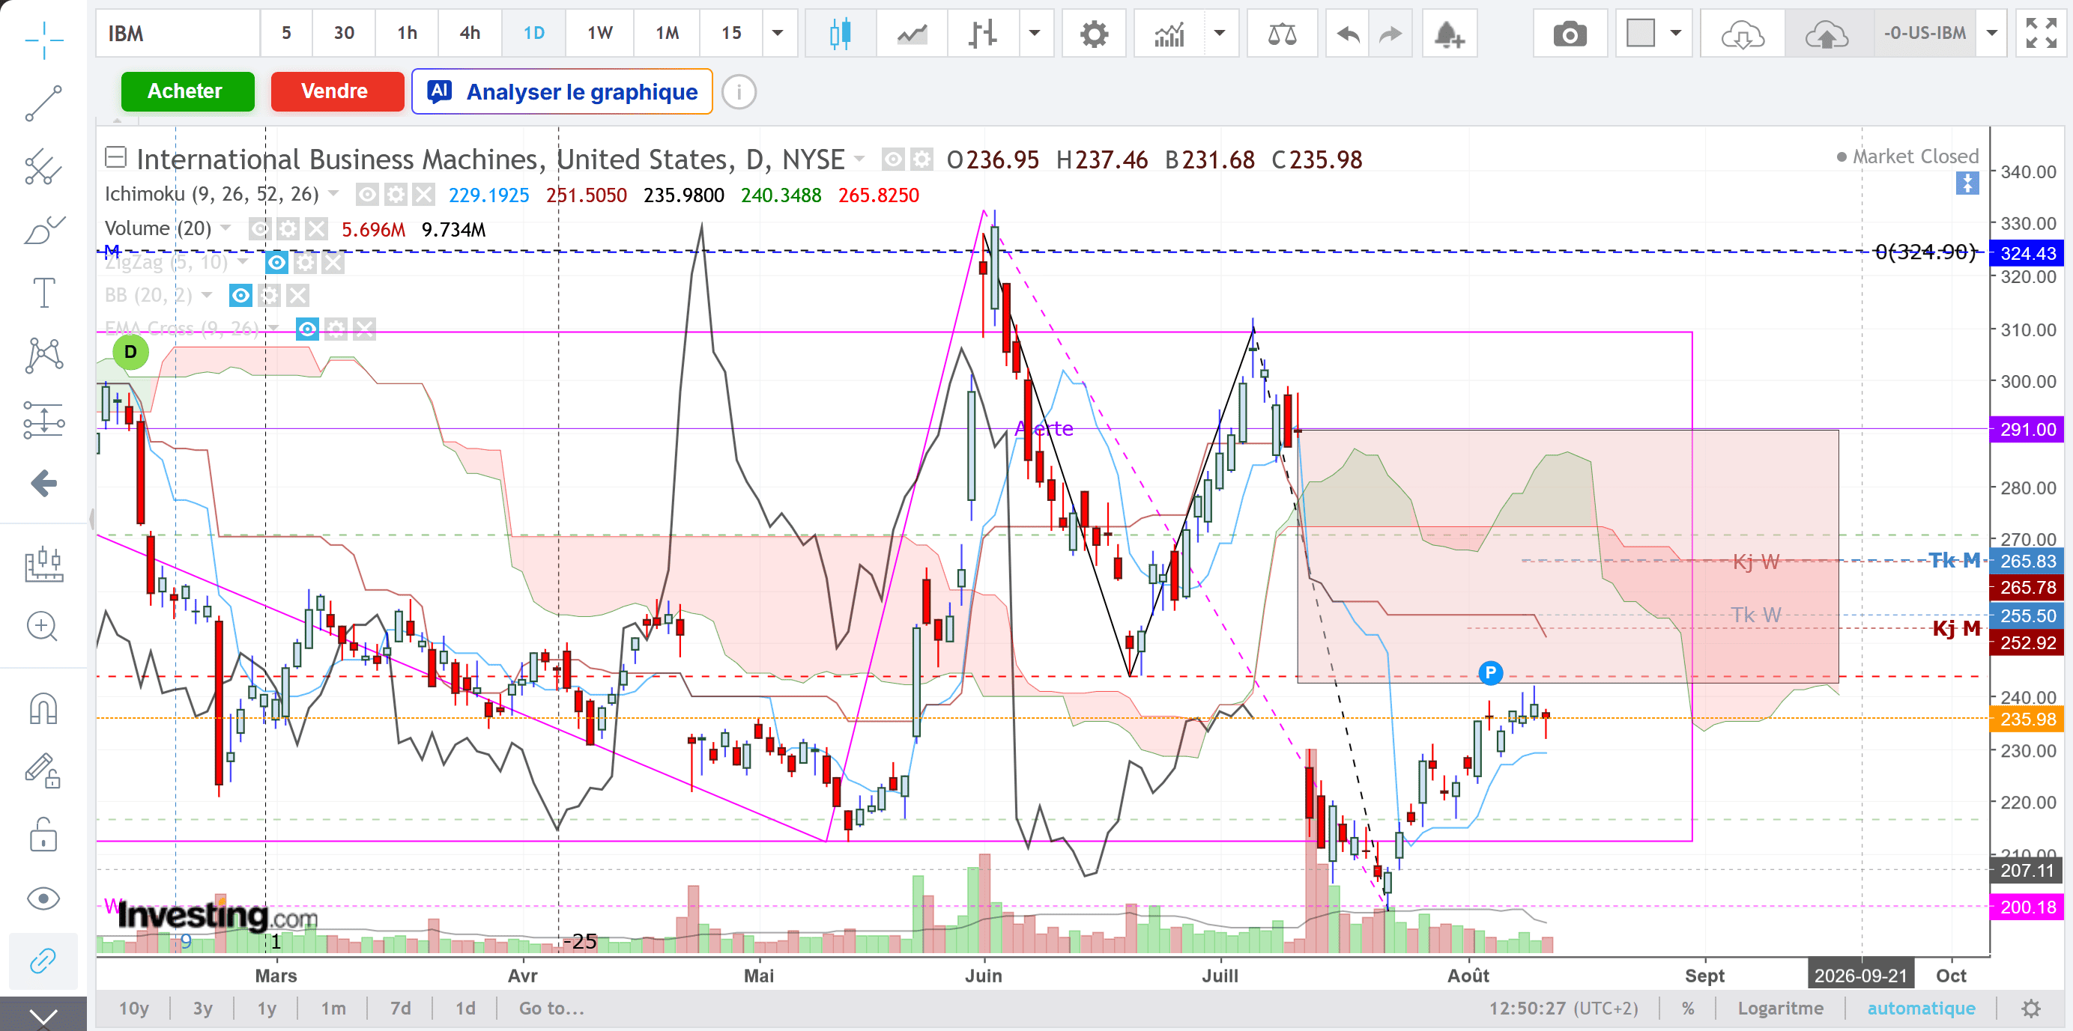
Task: Activate the zoom-in magnifier tool
Action: click(43, 627)
